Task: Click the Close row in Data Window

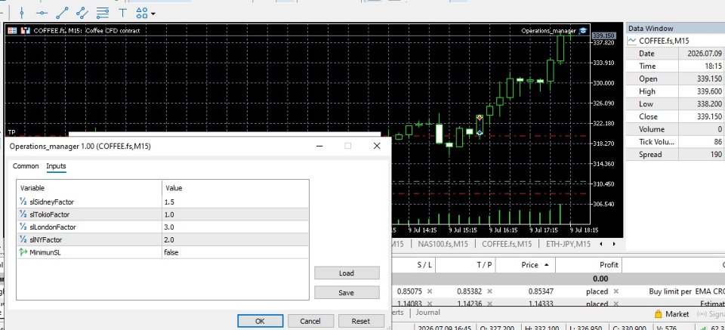Action: (675, 116)
